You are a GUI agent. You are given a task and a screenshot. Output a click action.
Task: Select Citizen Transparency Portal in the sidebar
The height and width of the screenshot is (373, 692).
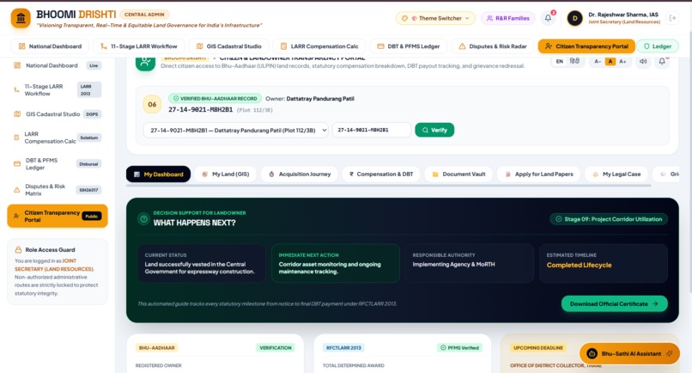coord(58,216)
